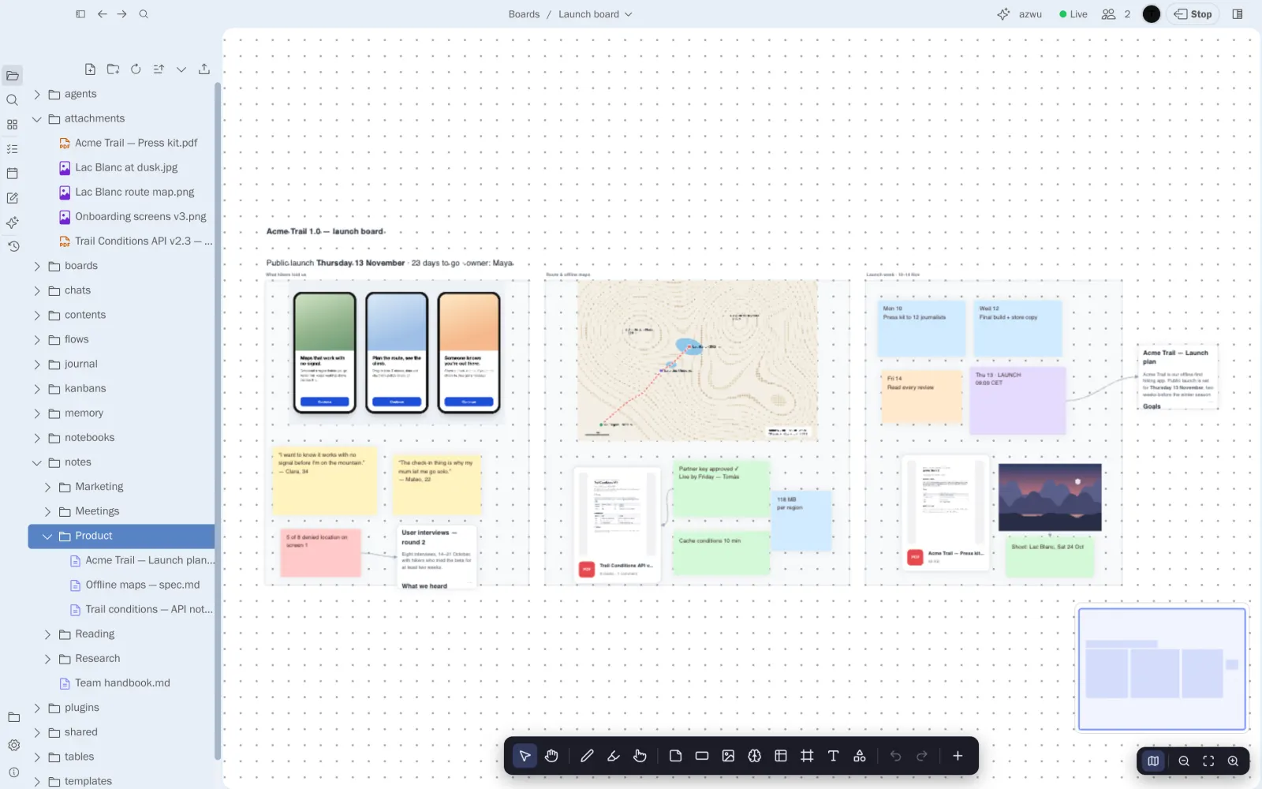This screenshot has height=789, width=1262.
Task: Open the Launch board breadcrumb dropdown
Action: point(596,14)
